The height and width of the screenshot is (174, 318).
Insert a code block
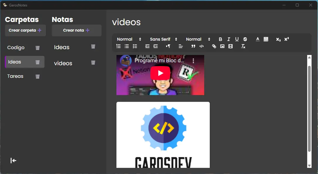coord(201,46)
